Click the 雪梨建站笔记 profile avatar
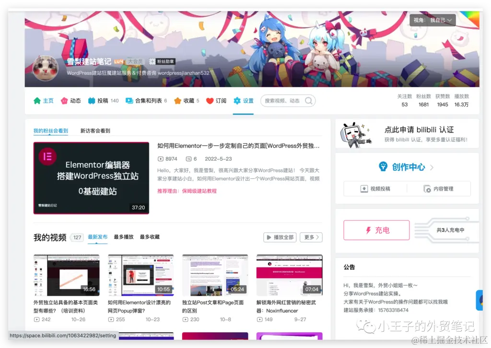Image resolution: width=491 pixels, height=348 pixels. click(46, 68)
